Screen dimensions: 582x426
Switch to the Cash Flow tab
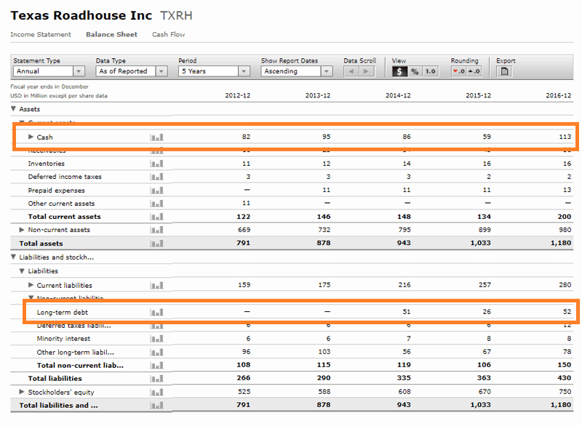click(x=168, y=34)
